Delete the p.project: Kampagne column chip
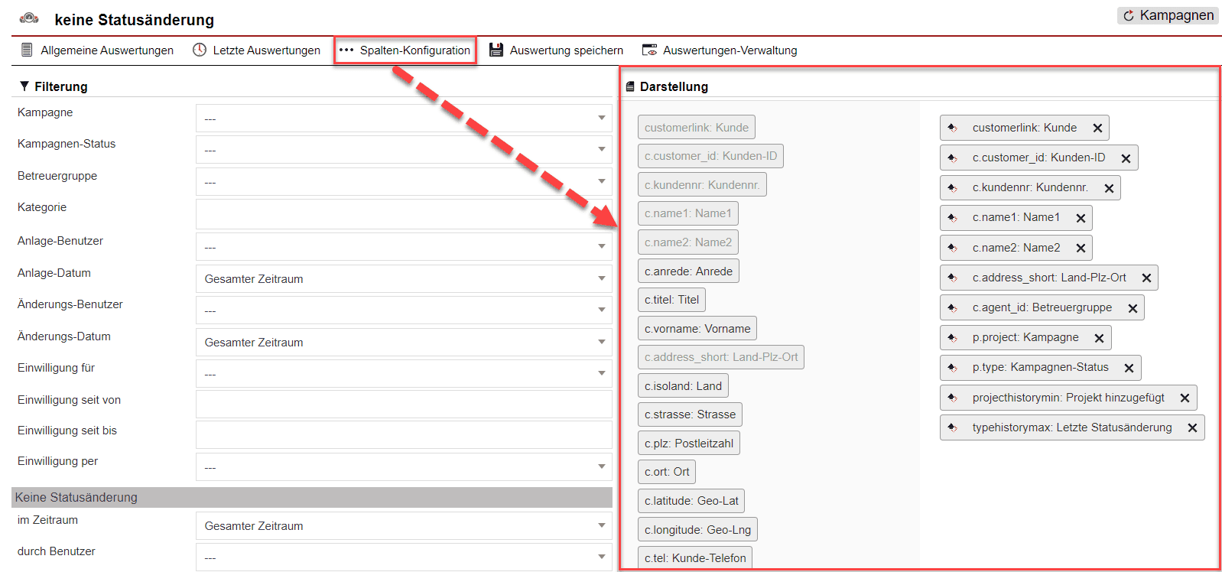 pos(1099,338)
